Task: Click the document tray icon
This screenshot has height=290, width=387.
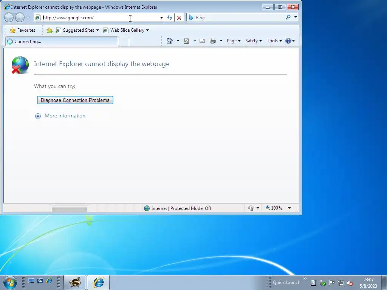Action: [x=313, y=283]
